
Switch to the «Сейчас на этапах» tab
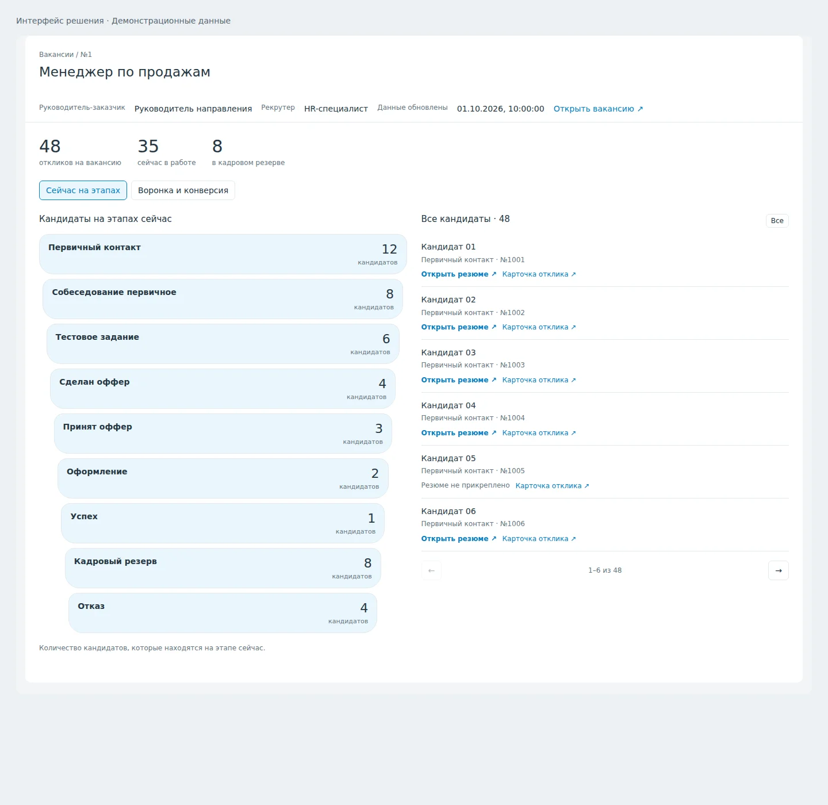click(x=83, y=190)
